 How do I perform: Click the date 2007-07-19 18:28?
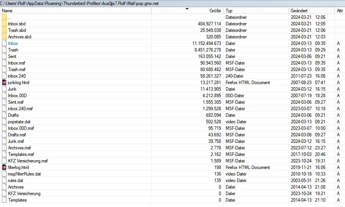pyautogui.click(x=308, y=96)
